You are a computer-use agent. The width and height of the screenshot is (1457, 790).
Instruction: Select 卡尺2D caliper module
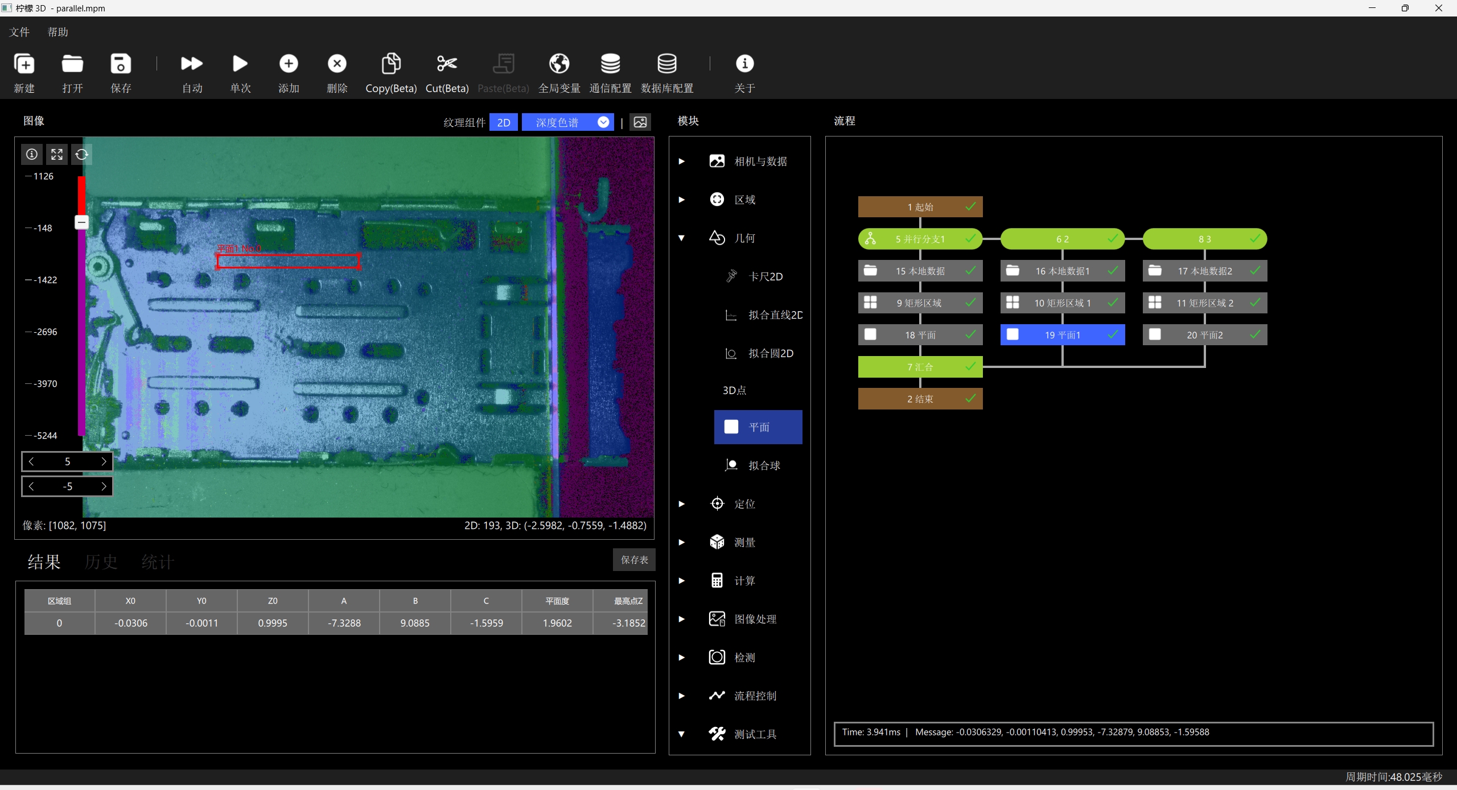coord(758,276)
